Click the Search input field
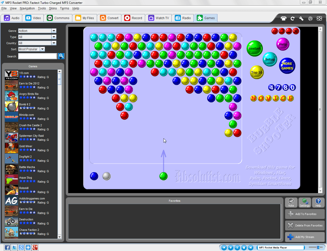 pyautogui.click(x=38, y=56)
